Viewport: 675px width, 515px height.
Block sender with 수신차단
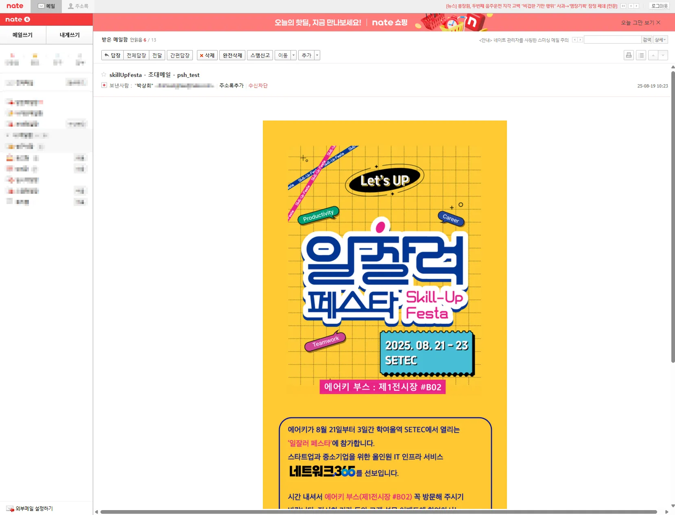pyautogui.click(x=258, y=85)
